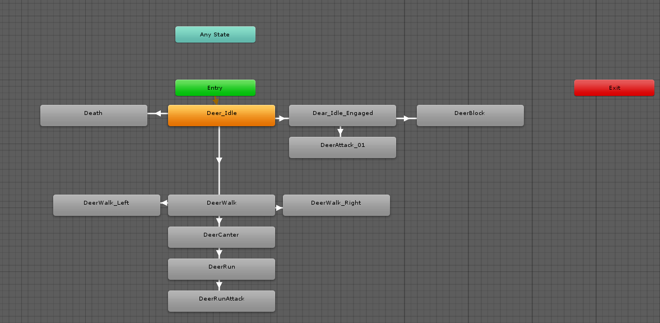
Task: Select the DeerRun state node
Action: click(x=221, y=269)
